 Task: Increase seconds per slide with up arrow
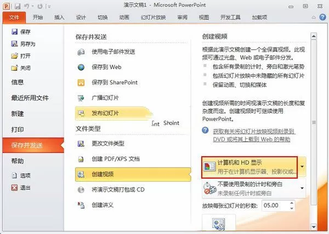pos(292,203)
